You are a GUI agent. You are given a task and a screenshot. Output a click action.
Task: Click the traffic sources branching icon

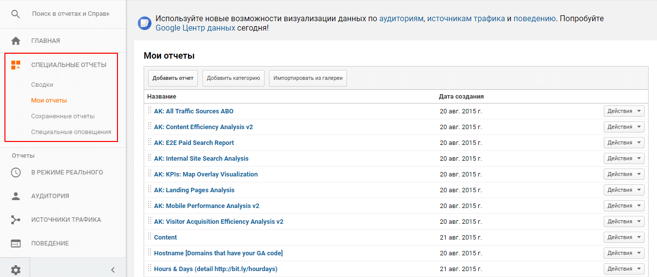pos(16,220)
